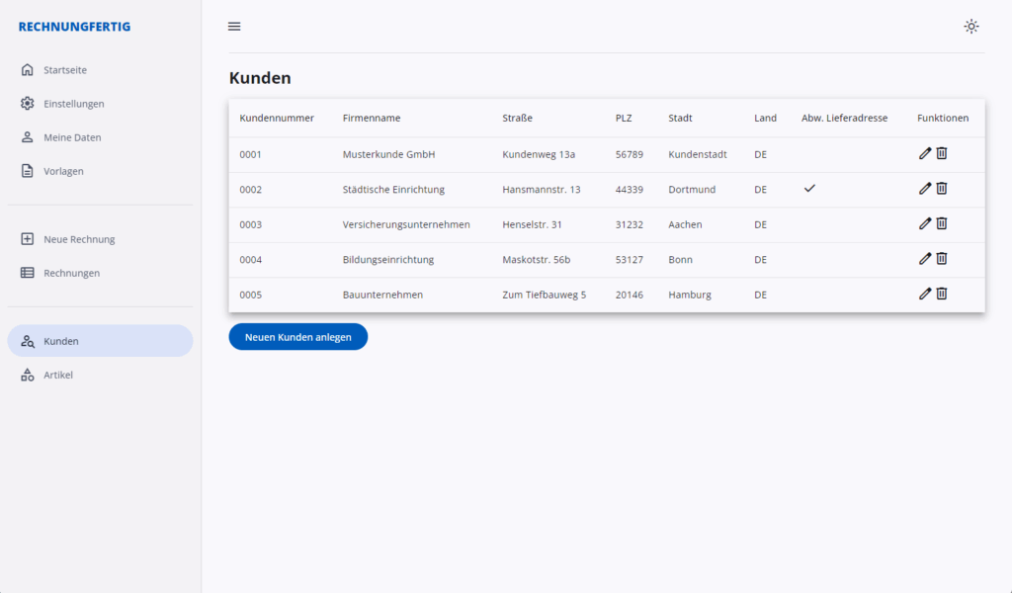The height and width of the screenshot is (593, 1012).
Task: Open edit for Städtische Einrichtung
Action: click(925, 188)
